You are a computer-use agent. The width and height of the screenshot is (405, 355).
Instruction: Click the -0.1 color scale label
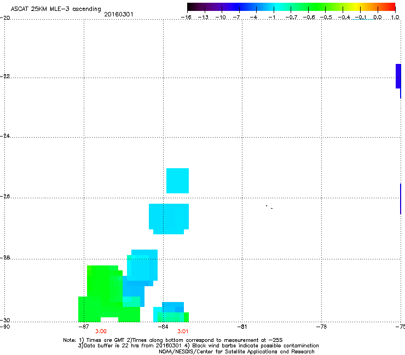(x=360, y=17)
